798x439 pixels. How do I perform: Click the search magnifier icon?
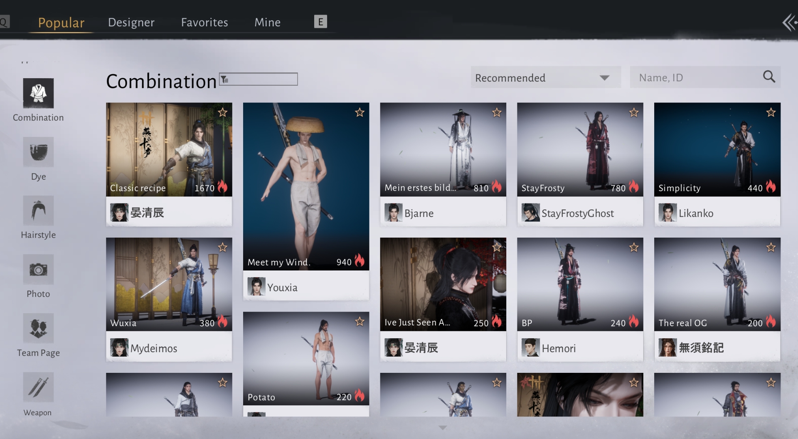click(768, 77)
